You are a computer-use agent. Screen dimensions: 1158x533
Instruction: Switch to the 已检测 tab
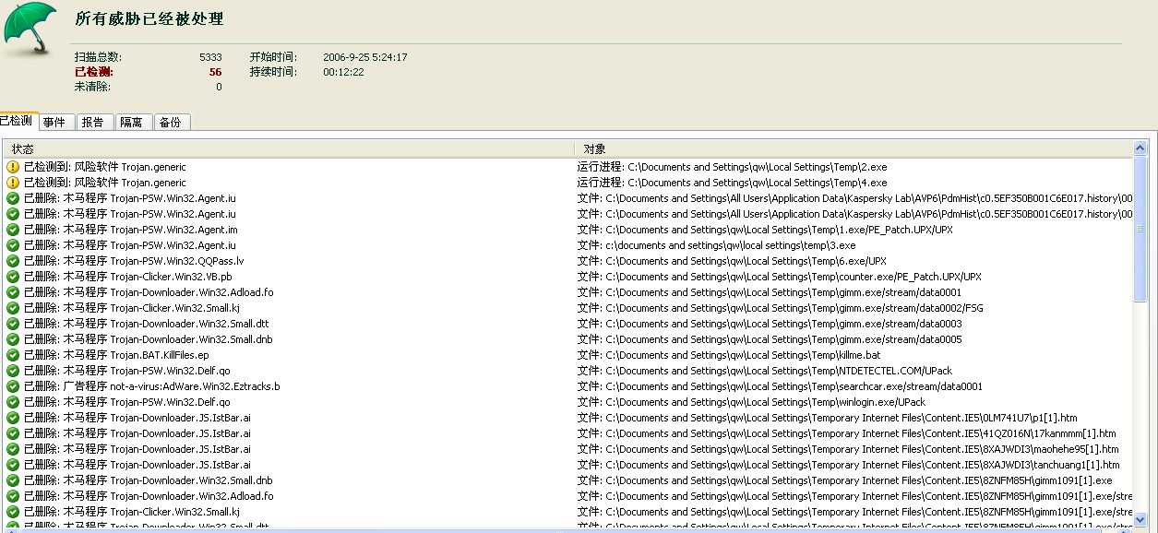pos(18,121)
